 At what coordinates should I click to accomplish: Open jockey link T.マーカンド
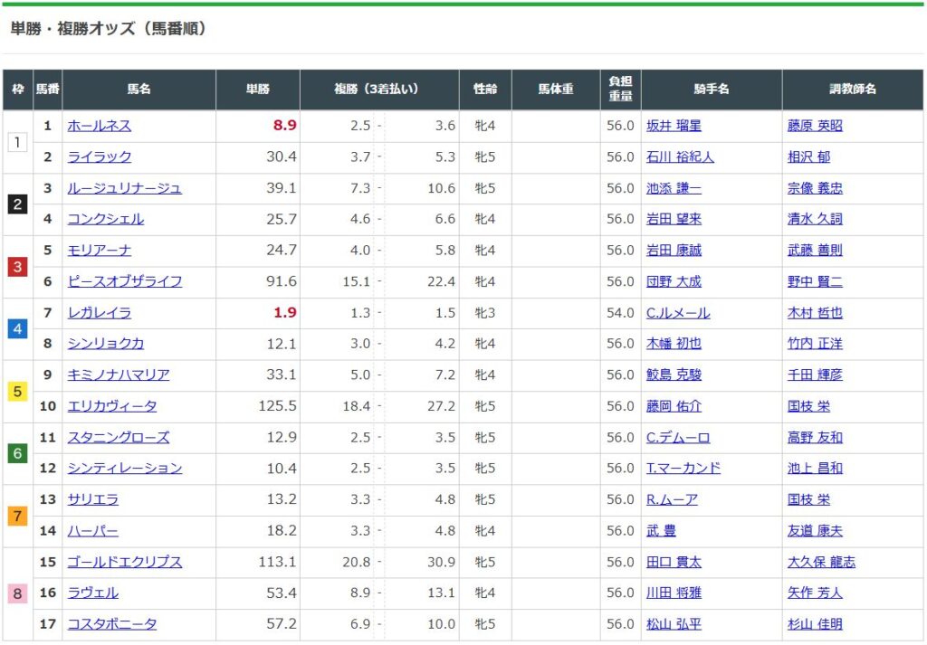(683, 469)
